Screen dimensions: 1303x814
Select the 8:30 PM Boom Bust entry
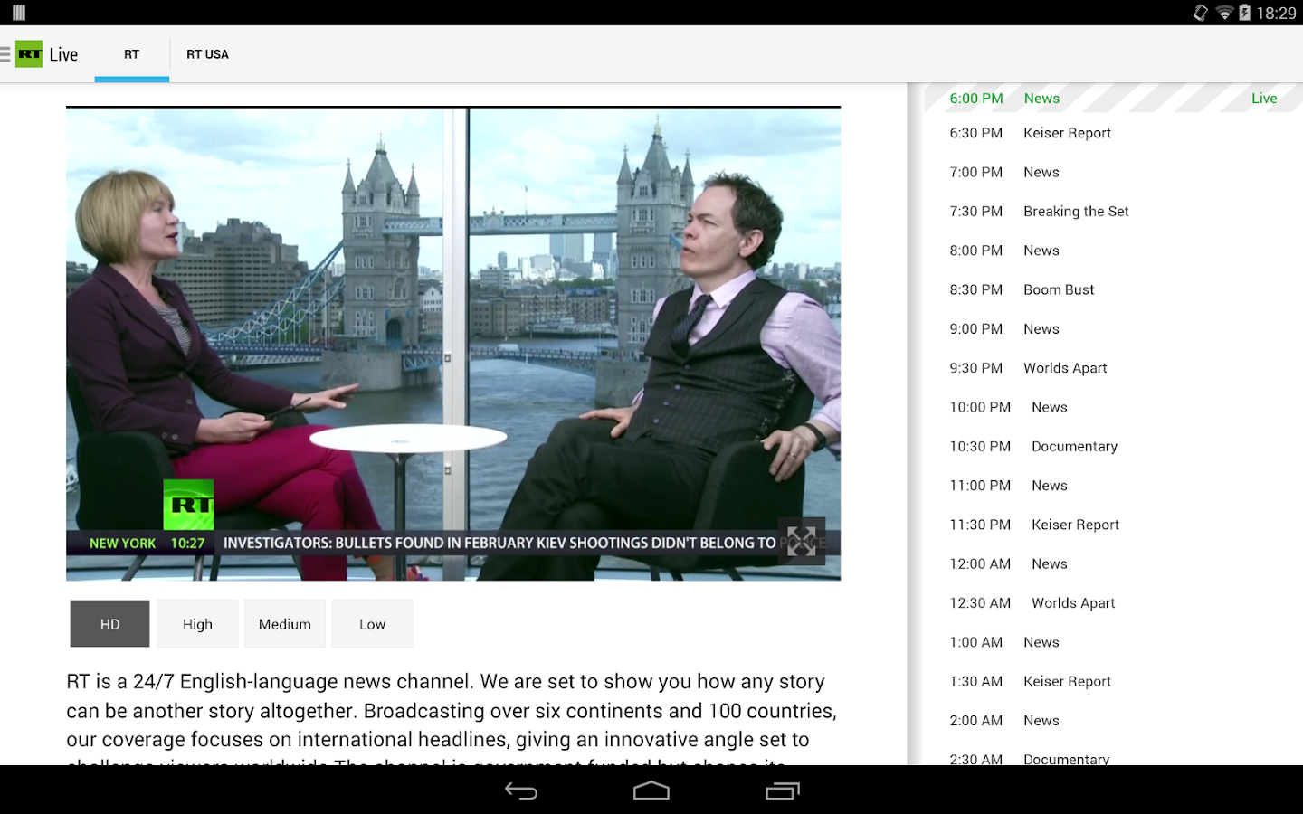pos(1113,289)
